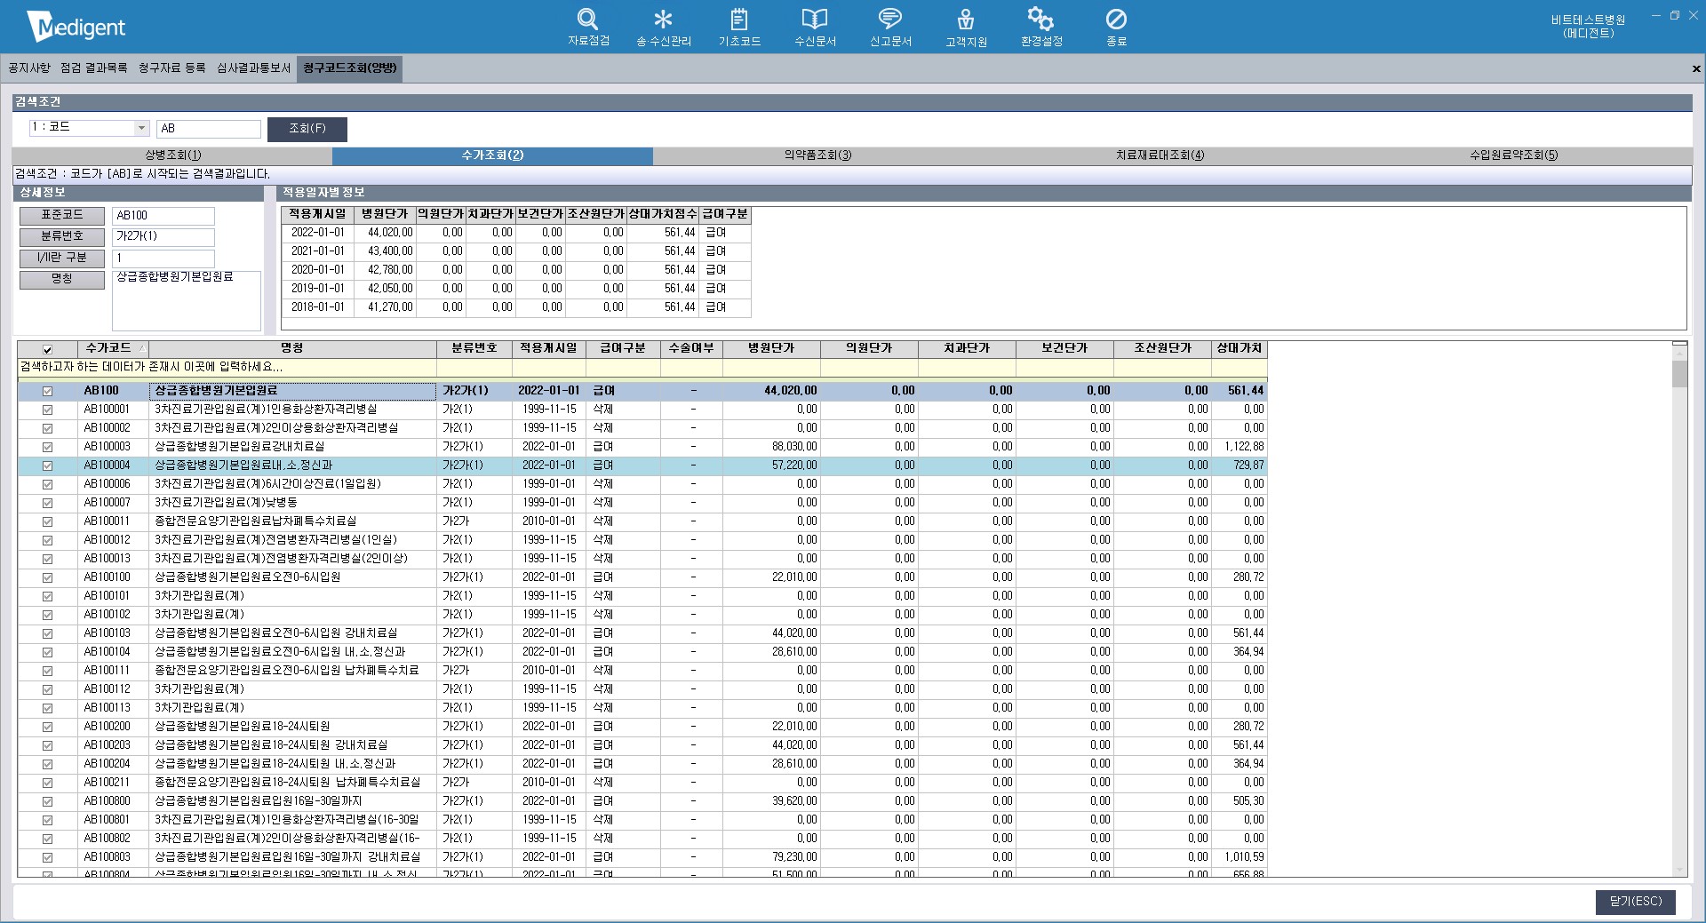Open the 자료점검 magnifier icon

[588, 28]
